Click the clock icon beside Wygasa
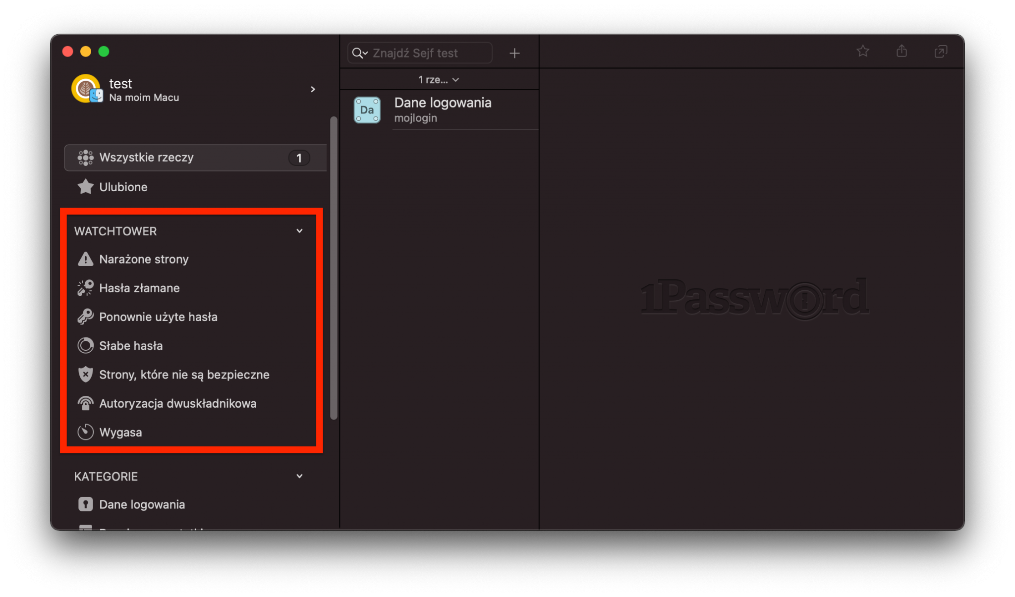 [85, 432]
